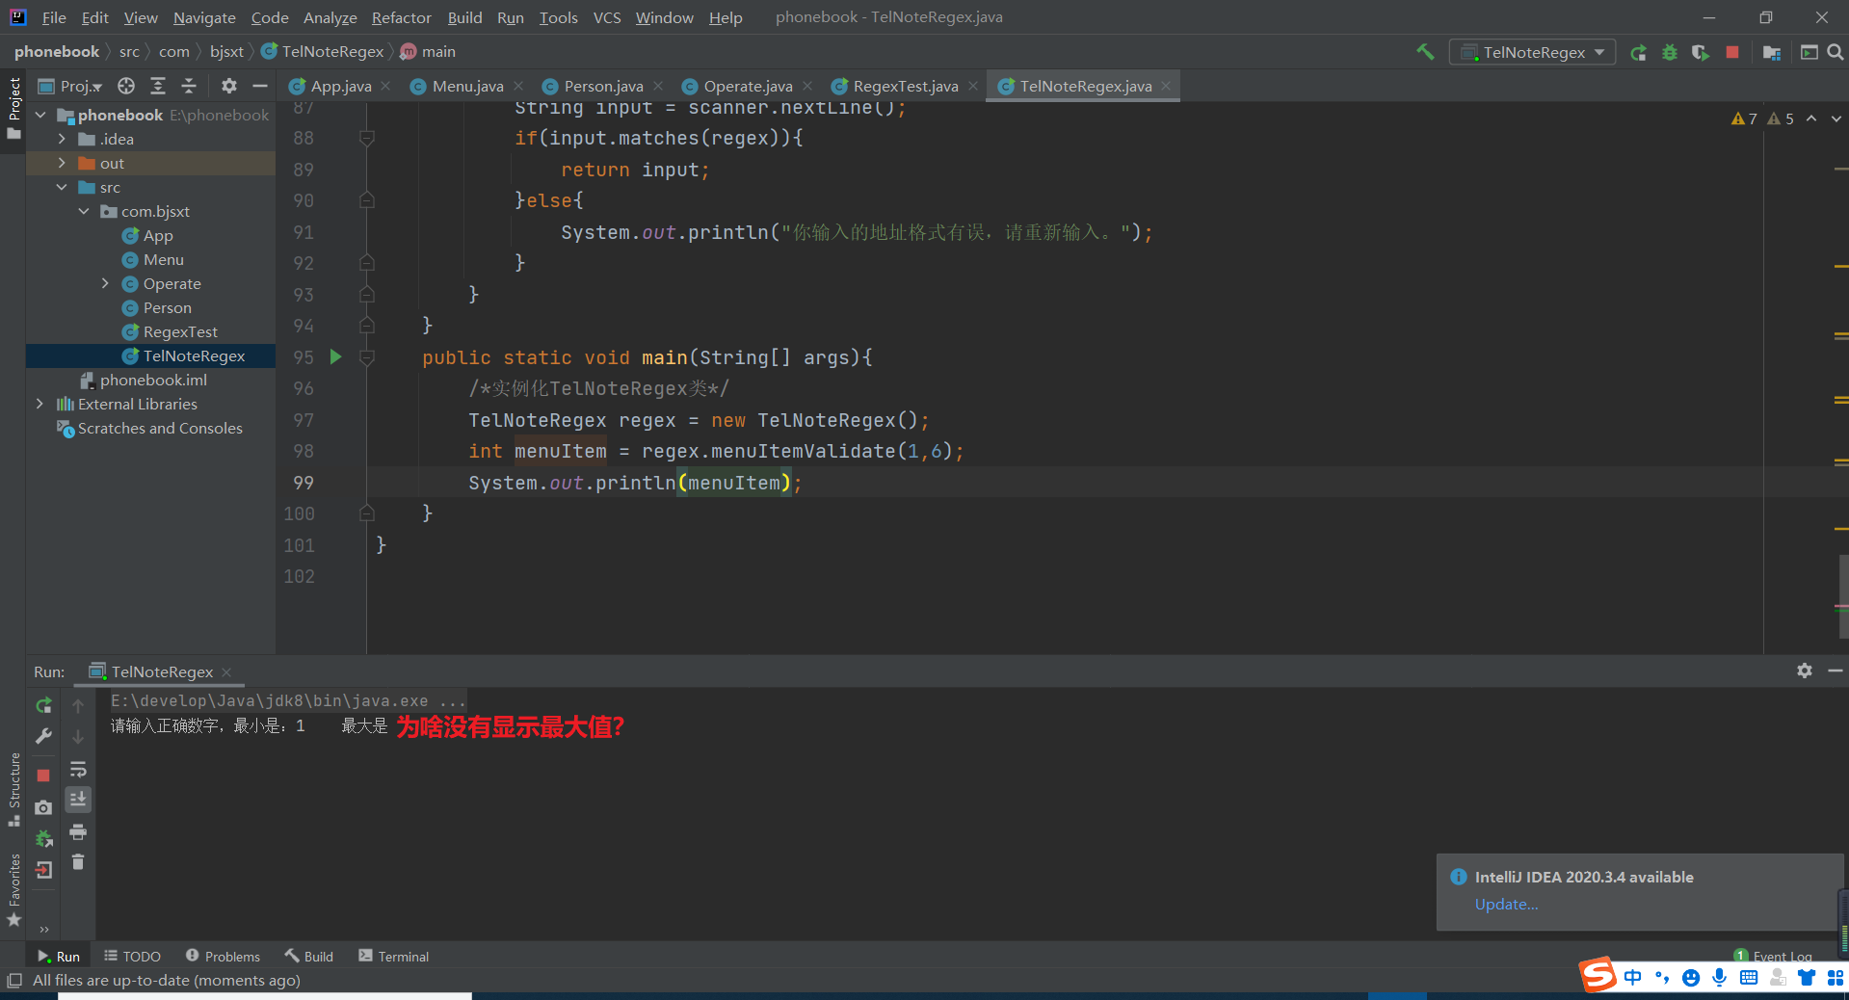
Task: Expand the Operate class node
Action: (105, 283)
